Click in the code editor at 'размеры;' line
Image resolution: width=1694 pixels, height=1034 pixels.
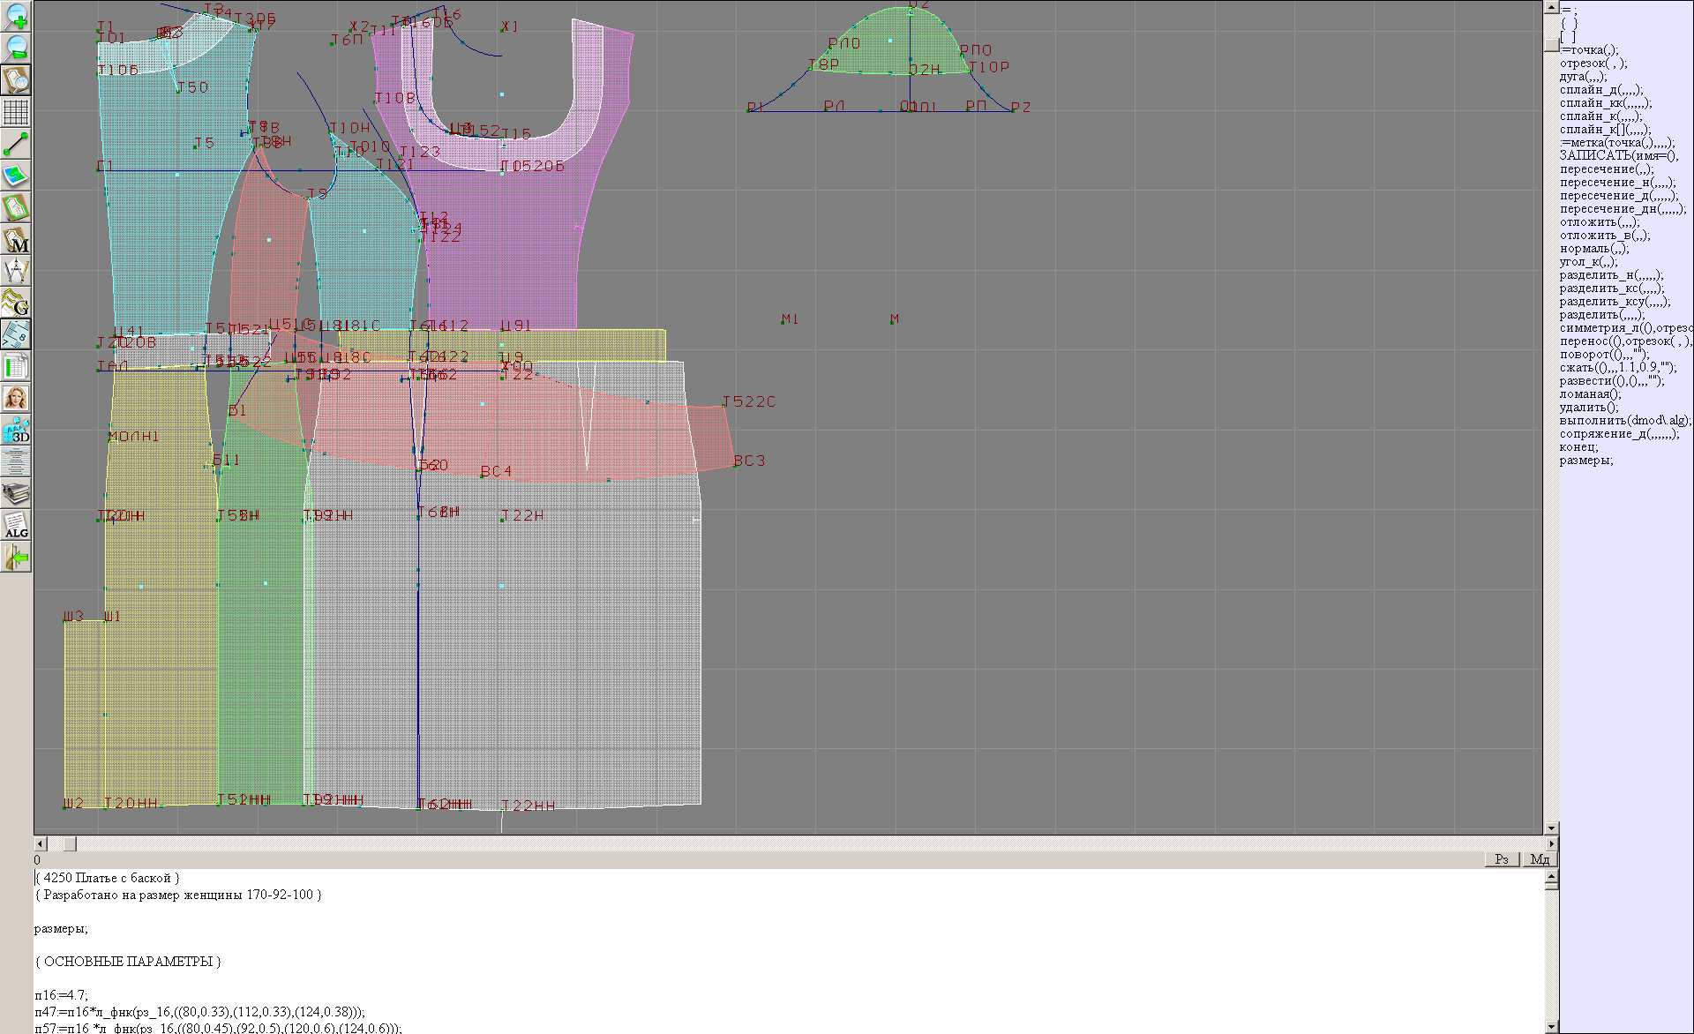pos(61,928)
